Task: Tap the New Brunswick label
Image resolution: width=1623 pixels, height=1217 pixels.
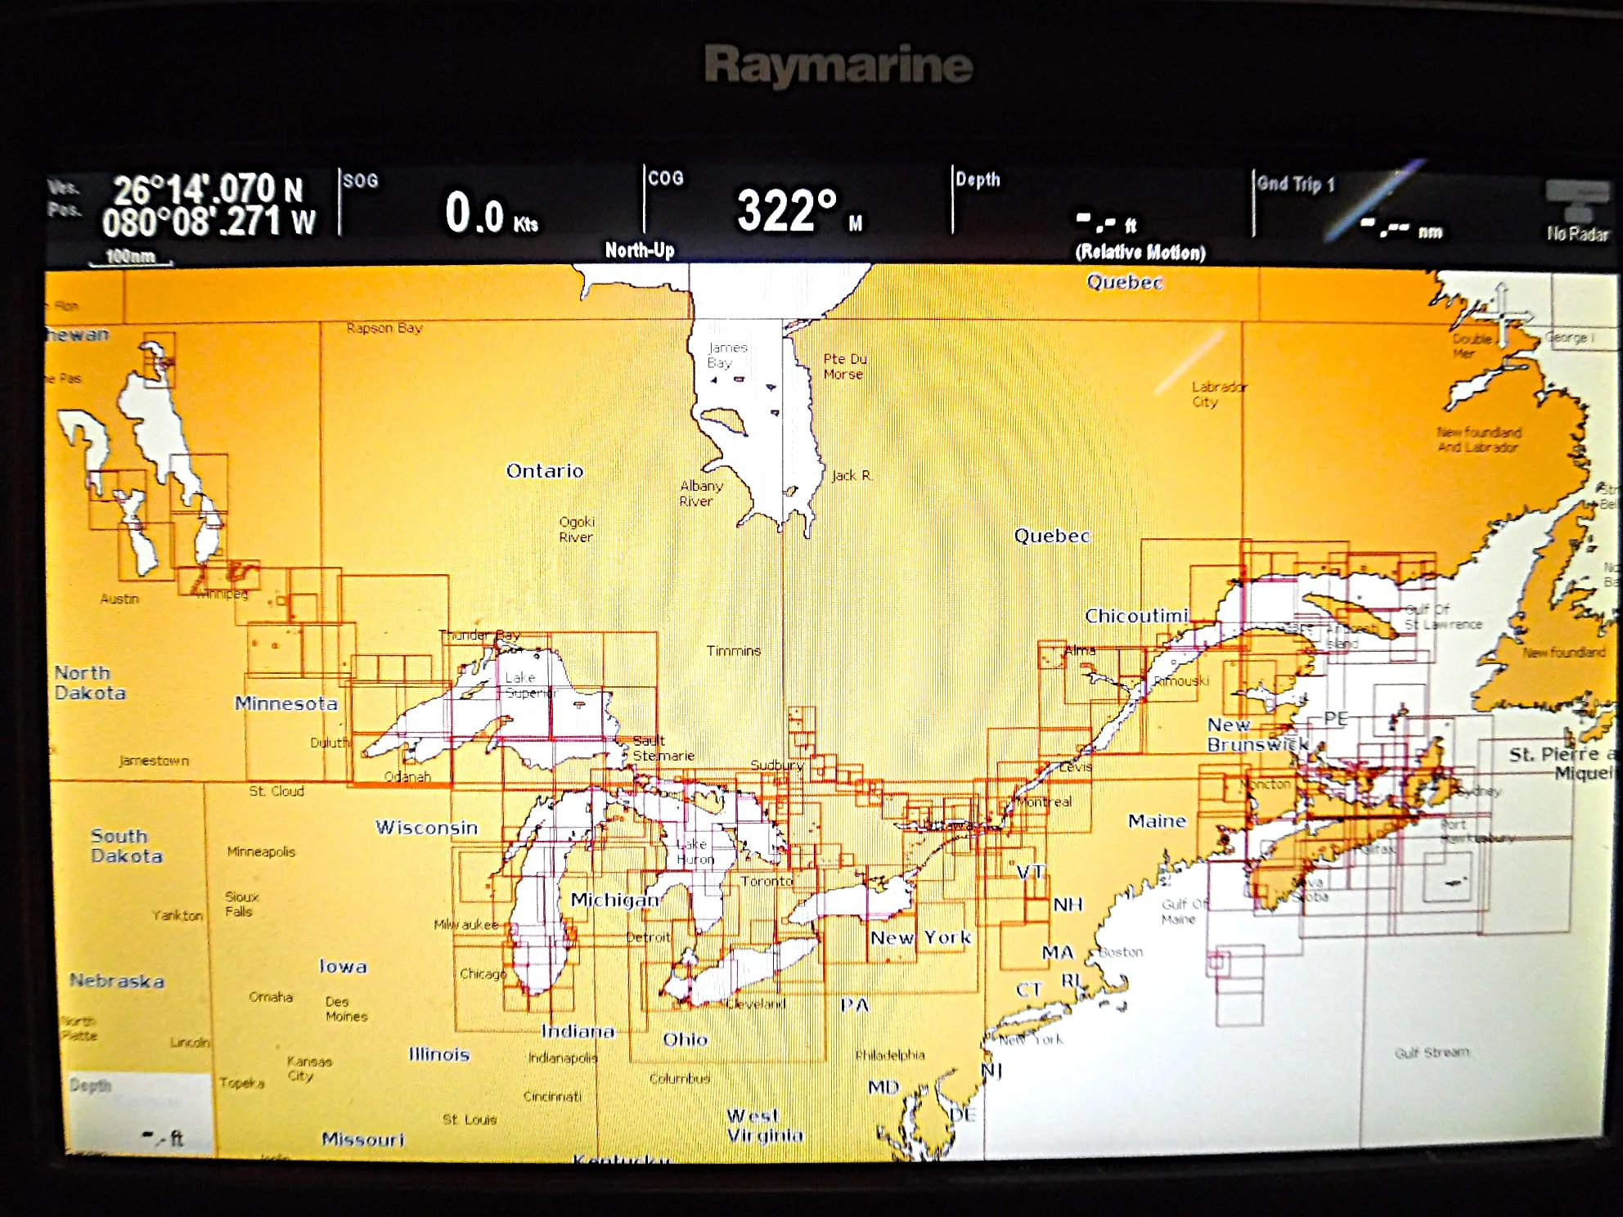Action: [1257, 734]
